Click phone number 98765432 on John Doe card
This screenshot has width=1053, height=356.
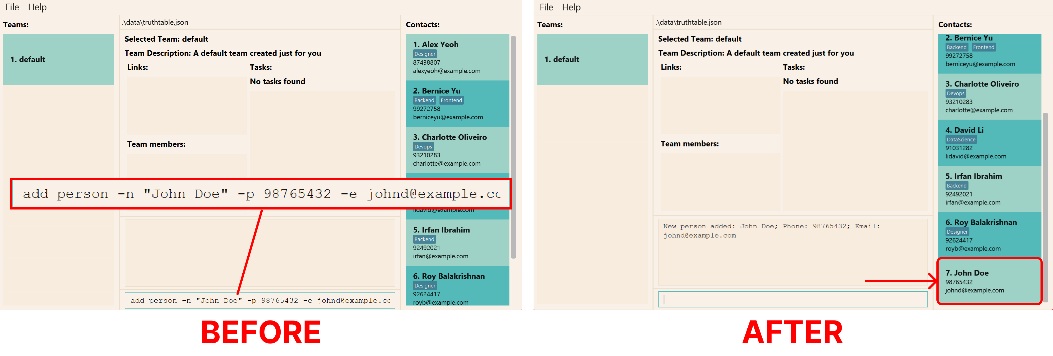point(959,282)
